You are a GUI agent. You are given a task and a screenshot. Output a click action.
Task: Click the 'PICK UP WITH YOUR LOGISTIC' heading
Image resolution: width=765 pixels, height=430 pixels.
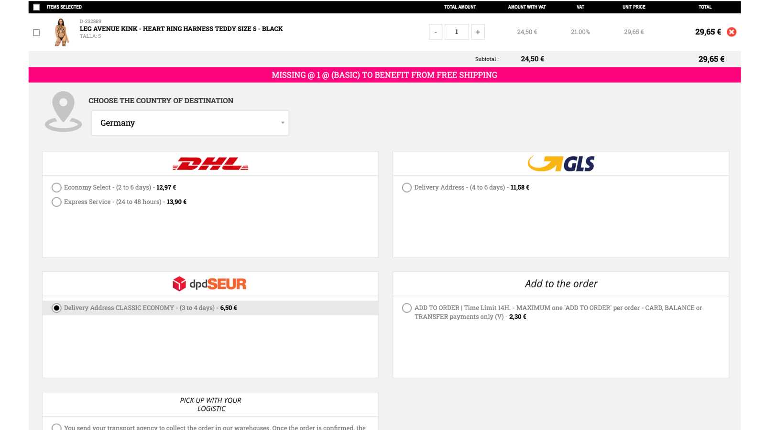point(211,404)
